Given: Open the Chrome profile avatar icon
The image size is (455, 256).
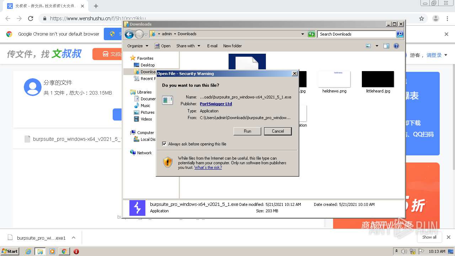Looking at the screenshot, I should pos(435,18).
